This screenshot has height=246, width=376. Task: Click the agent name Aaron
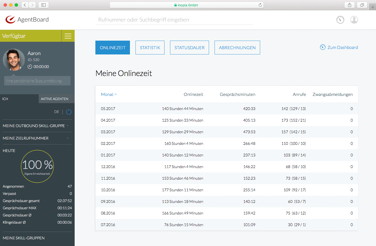click(x=34, y=53)
